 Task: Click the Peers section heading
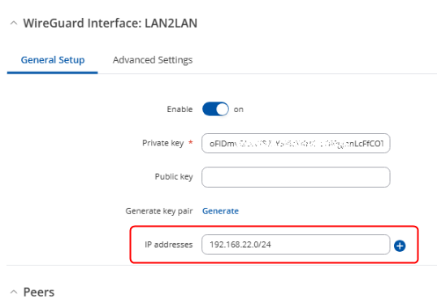(x=39, y=292)
